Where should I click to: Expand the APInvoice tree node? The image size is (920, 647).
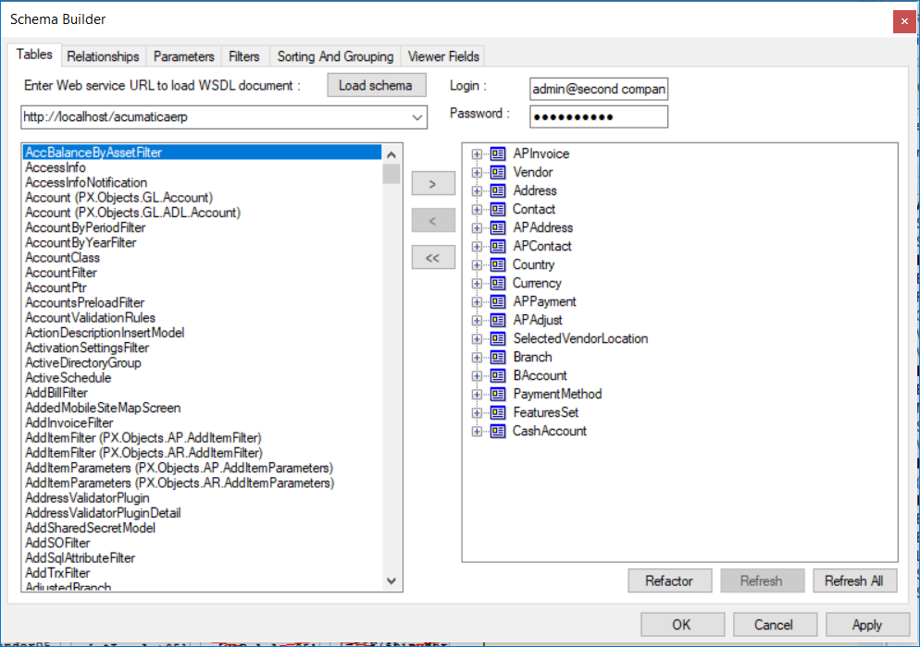pos(477,154)
